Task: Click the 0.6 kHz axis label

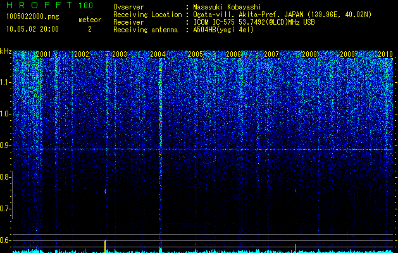Action: pyautogui.click(x=5, y=240)
